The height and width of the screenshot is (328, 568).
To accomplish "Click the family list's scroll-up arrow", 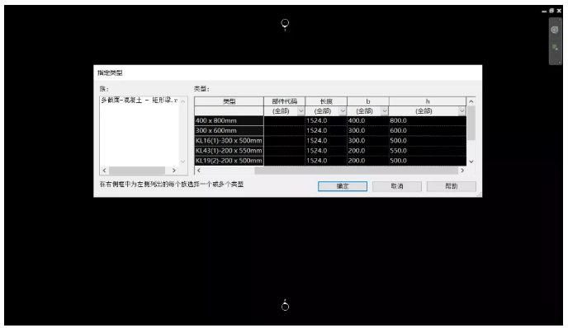I will tap(183, 101).
